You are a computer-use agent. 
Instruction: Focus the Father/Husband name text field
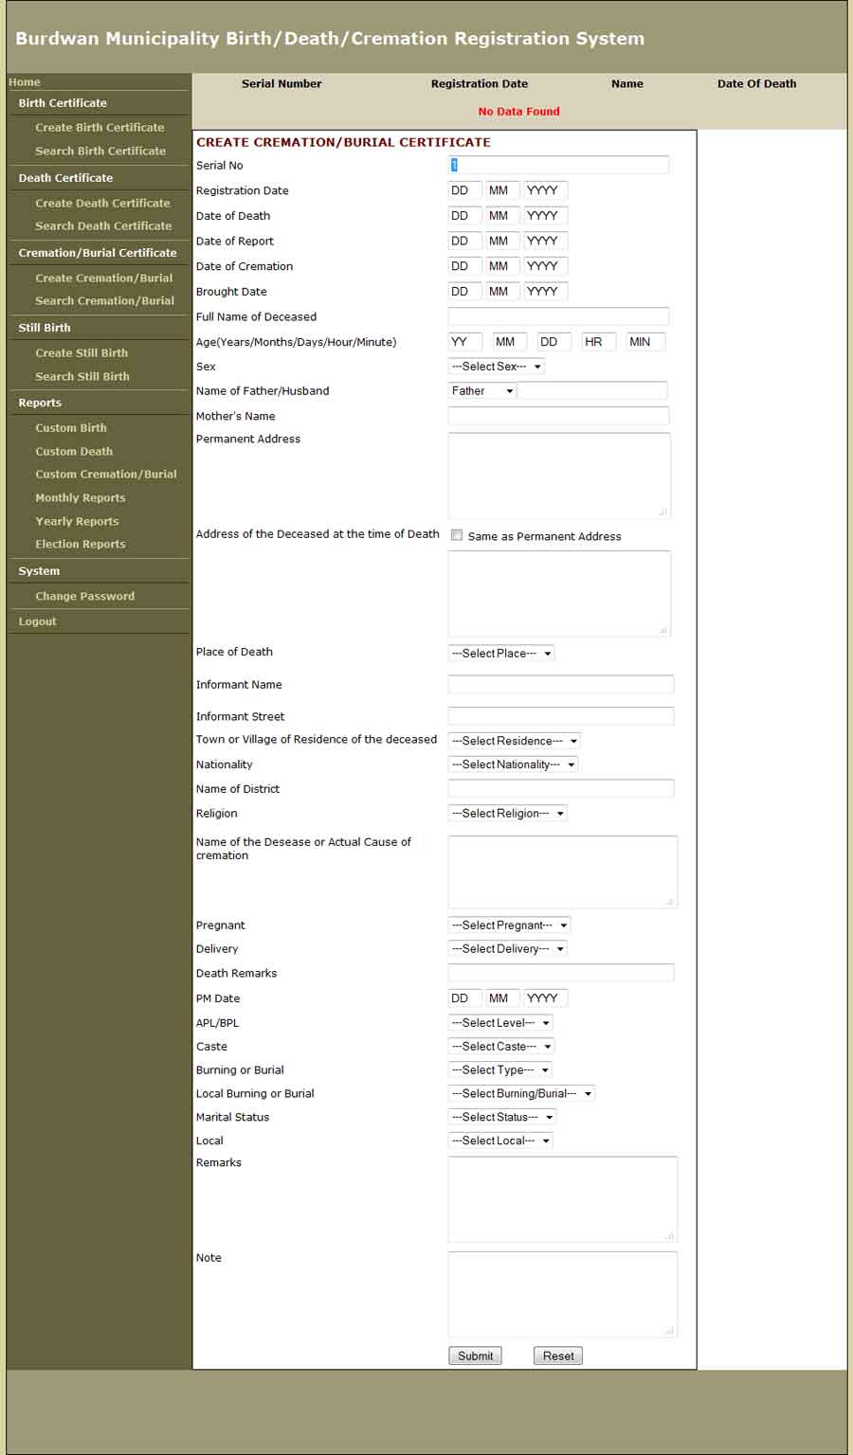[x=592, y=390]
